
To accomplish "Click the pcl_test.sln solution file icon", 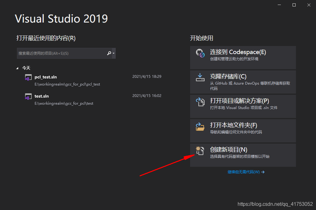I will click(28, 78).
